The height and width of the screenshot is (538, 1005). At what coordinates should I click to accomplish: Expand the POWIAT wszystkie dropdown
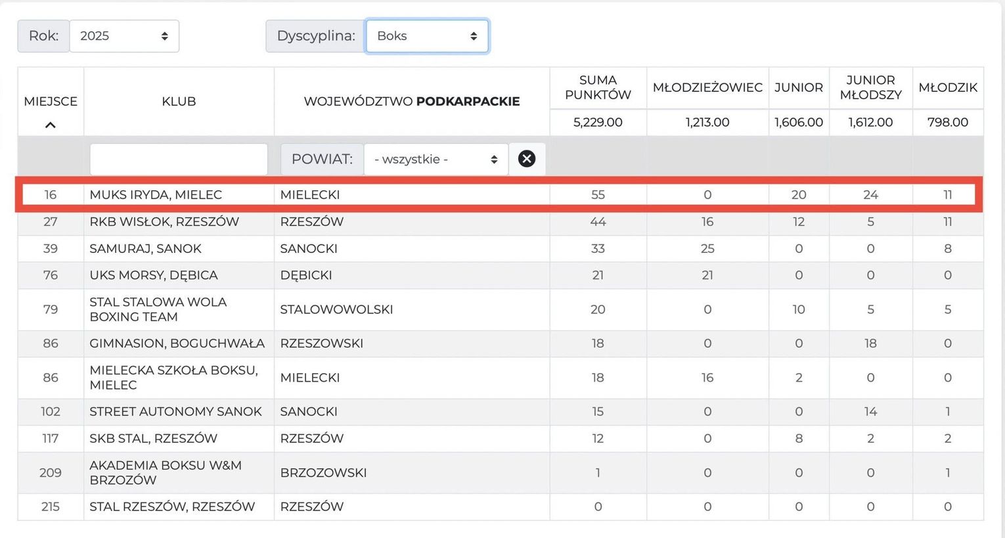[x=435, y=160]
